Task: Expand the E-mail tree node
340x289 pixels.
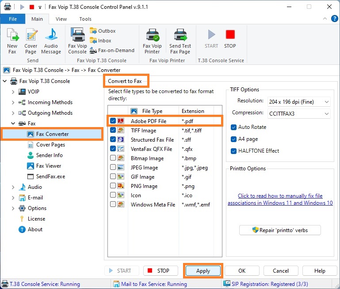Action: tap(13, 198)
